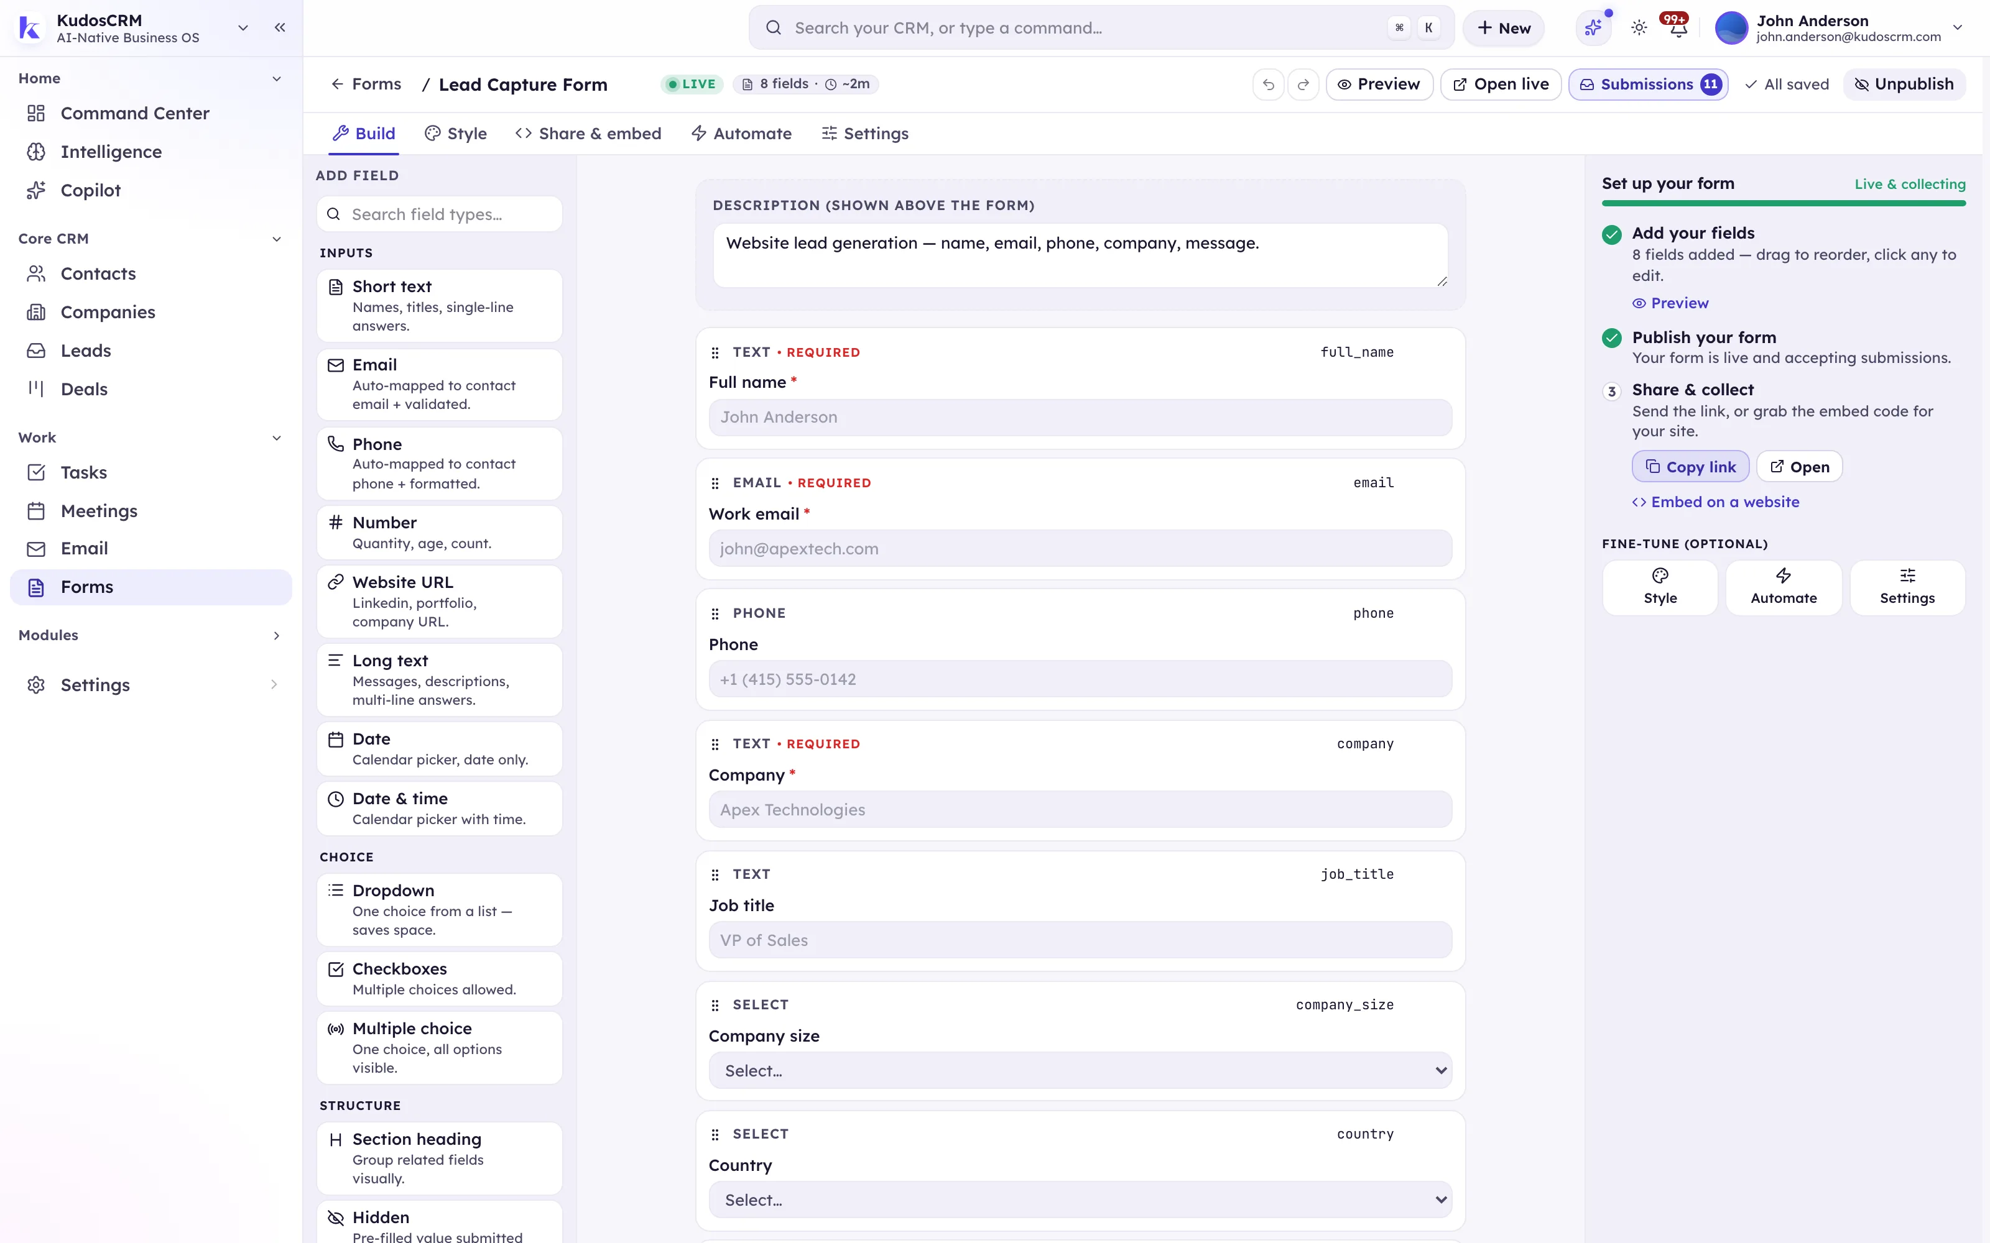Go to Contacts page
This screenshot has width=1990, height=1243.
150,273
